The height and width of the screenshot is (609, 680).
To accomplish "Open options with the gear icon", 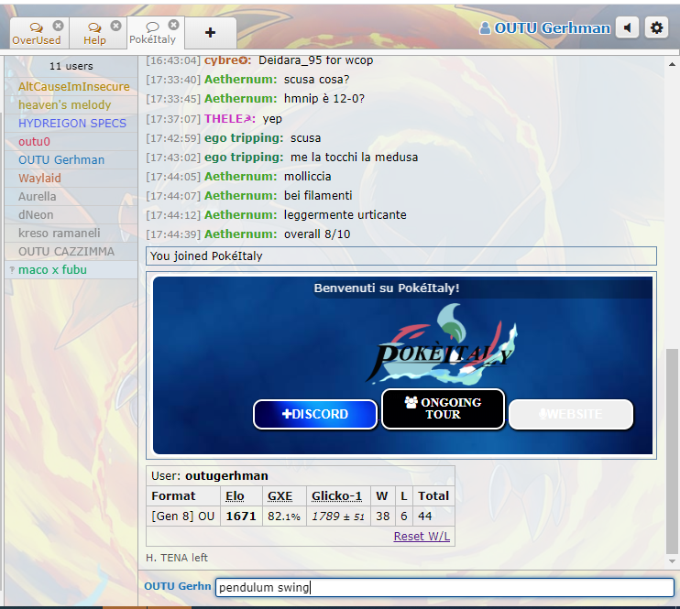I will (x=656, y=27).
